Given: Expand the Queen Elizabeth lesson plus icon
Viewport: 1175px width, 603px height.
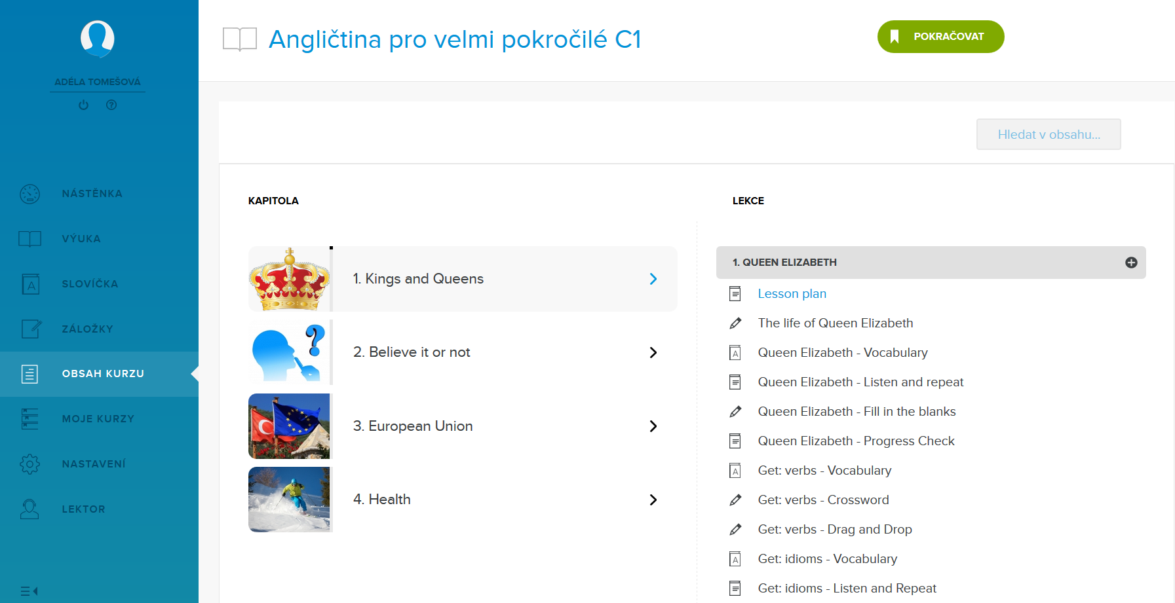Looking at the screenshot, I should [1131, 263].
